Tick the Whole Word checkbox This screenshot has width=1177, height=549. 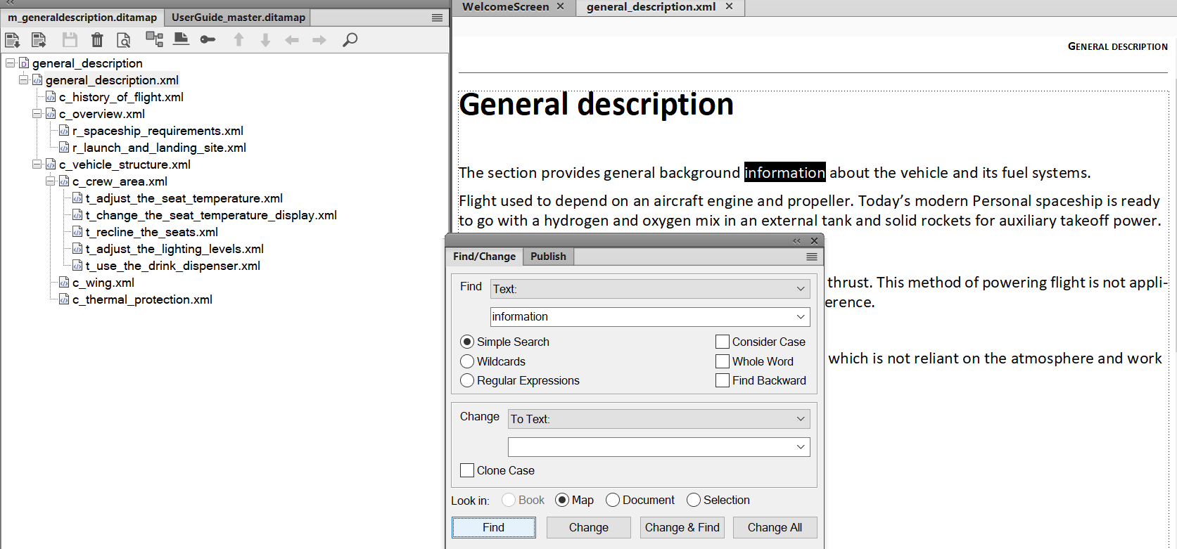[723, 361]
